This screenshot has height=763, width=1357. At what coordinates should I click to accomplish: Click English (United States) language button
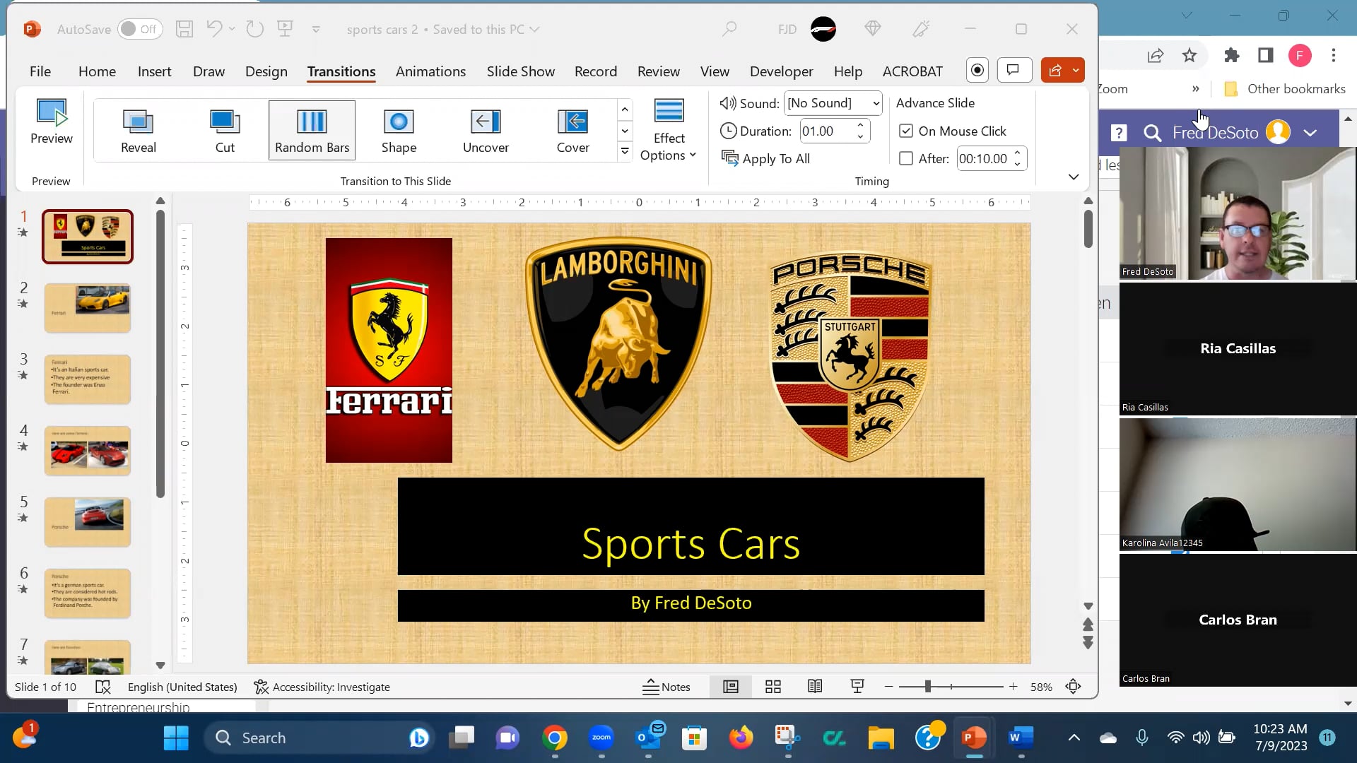tap(182, 687)
